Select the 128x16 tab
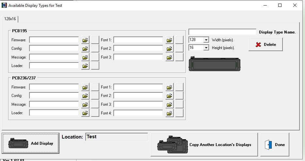The height and width of the screenshot is (161, 305). coord(10,19)
